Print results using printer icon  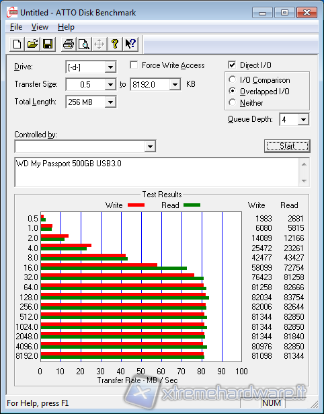click(x=69, y=44)
